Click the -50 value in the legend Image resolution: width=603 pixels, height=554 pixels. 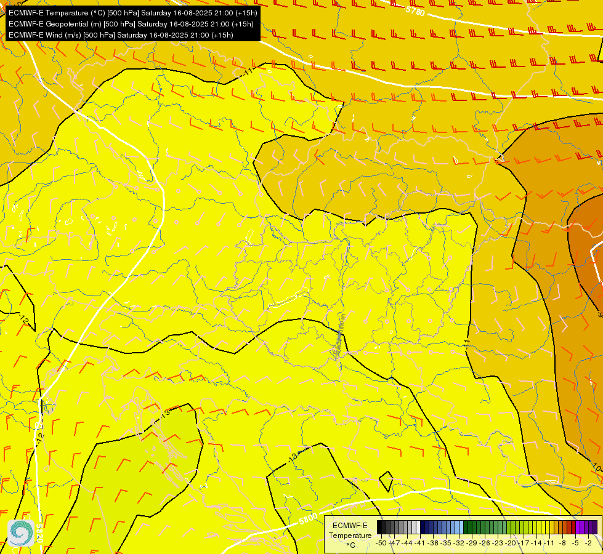point(381,543)
